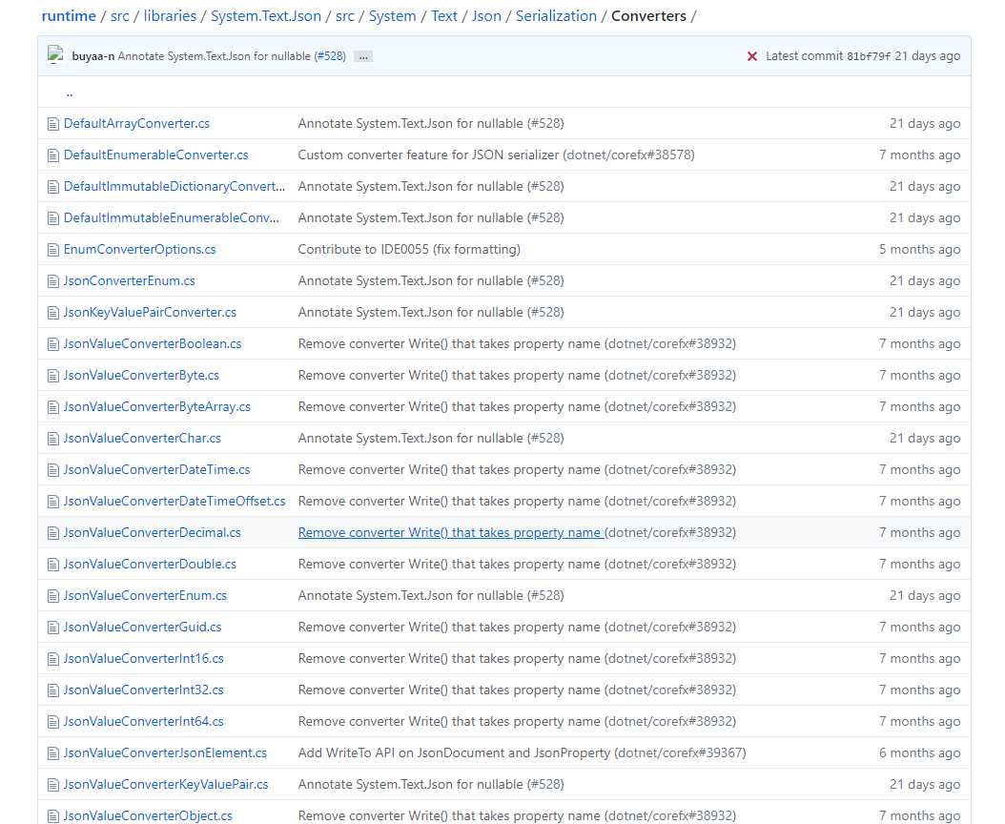Image resolution: width=1005 pixels, height=824 pixels.
Task: Open JsonValueConverterByteArray.cs file
Action: point(157,406)
